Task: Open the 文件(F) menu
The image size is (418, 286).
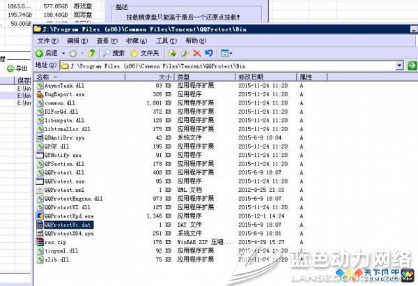Action: click(47, 41)
